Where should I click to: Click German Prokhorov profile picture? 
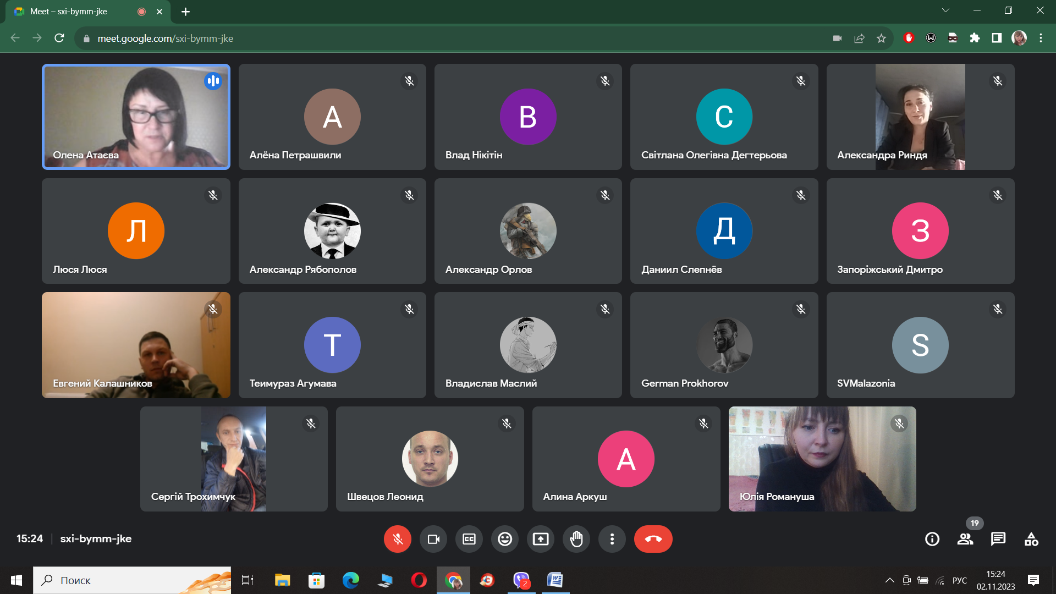(724, 345)
